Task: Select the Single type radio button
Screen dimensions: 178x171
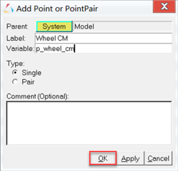Action: [x=15, y=72]
